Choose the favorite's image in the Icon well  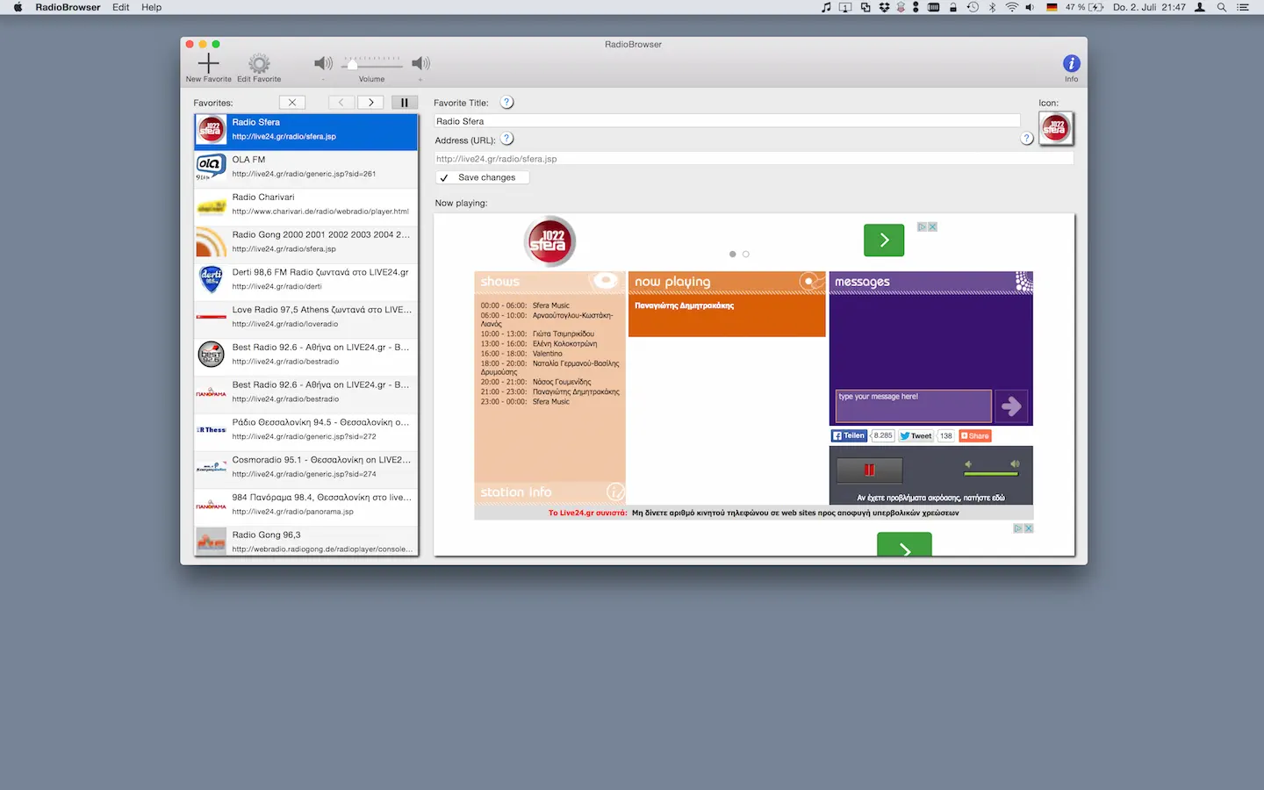pos(1056,129)
